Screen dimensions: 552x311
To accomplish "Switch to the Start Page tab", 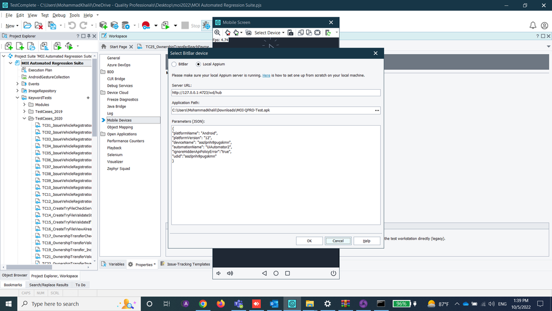I will tap(118, 47).
